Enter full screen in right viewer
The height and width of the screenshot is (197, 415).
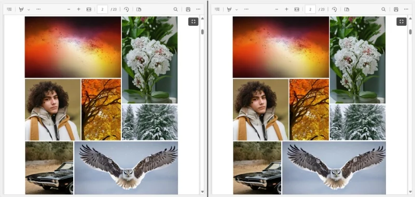point(402,22)
